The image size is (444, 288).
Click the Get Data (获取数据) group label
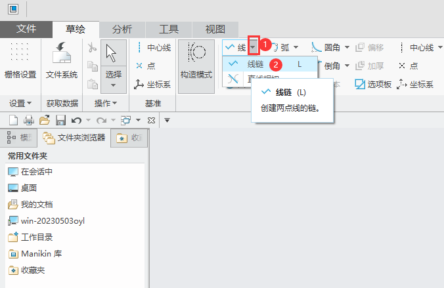62,103
